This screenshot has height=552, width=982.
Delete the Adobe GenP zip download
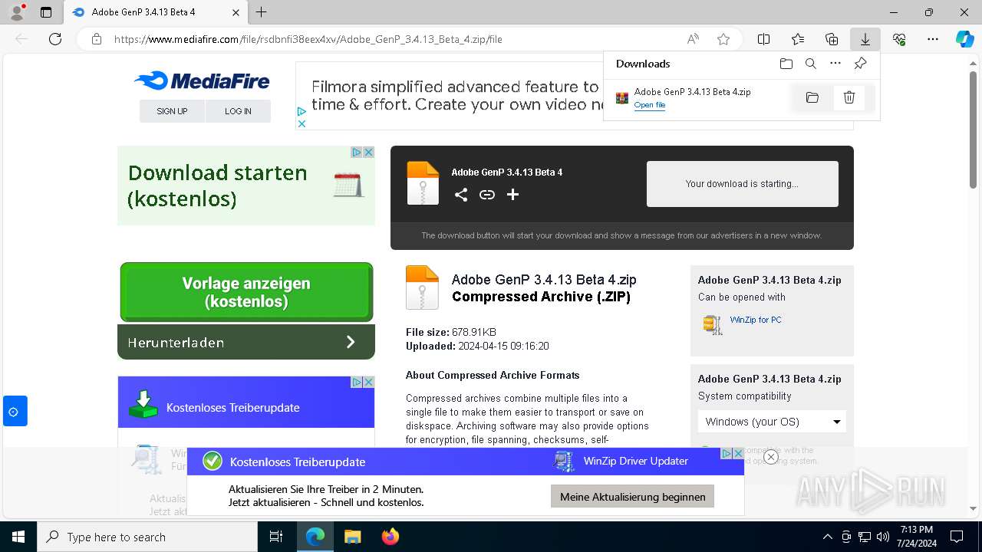(849, 97)
